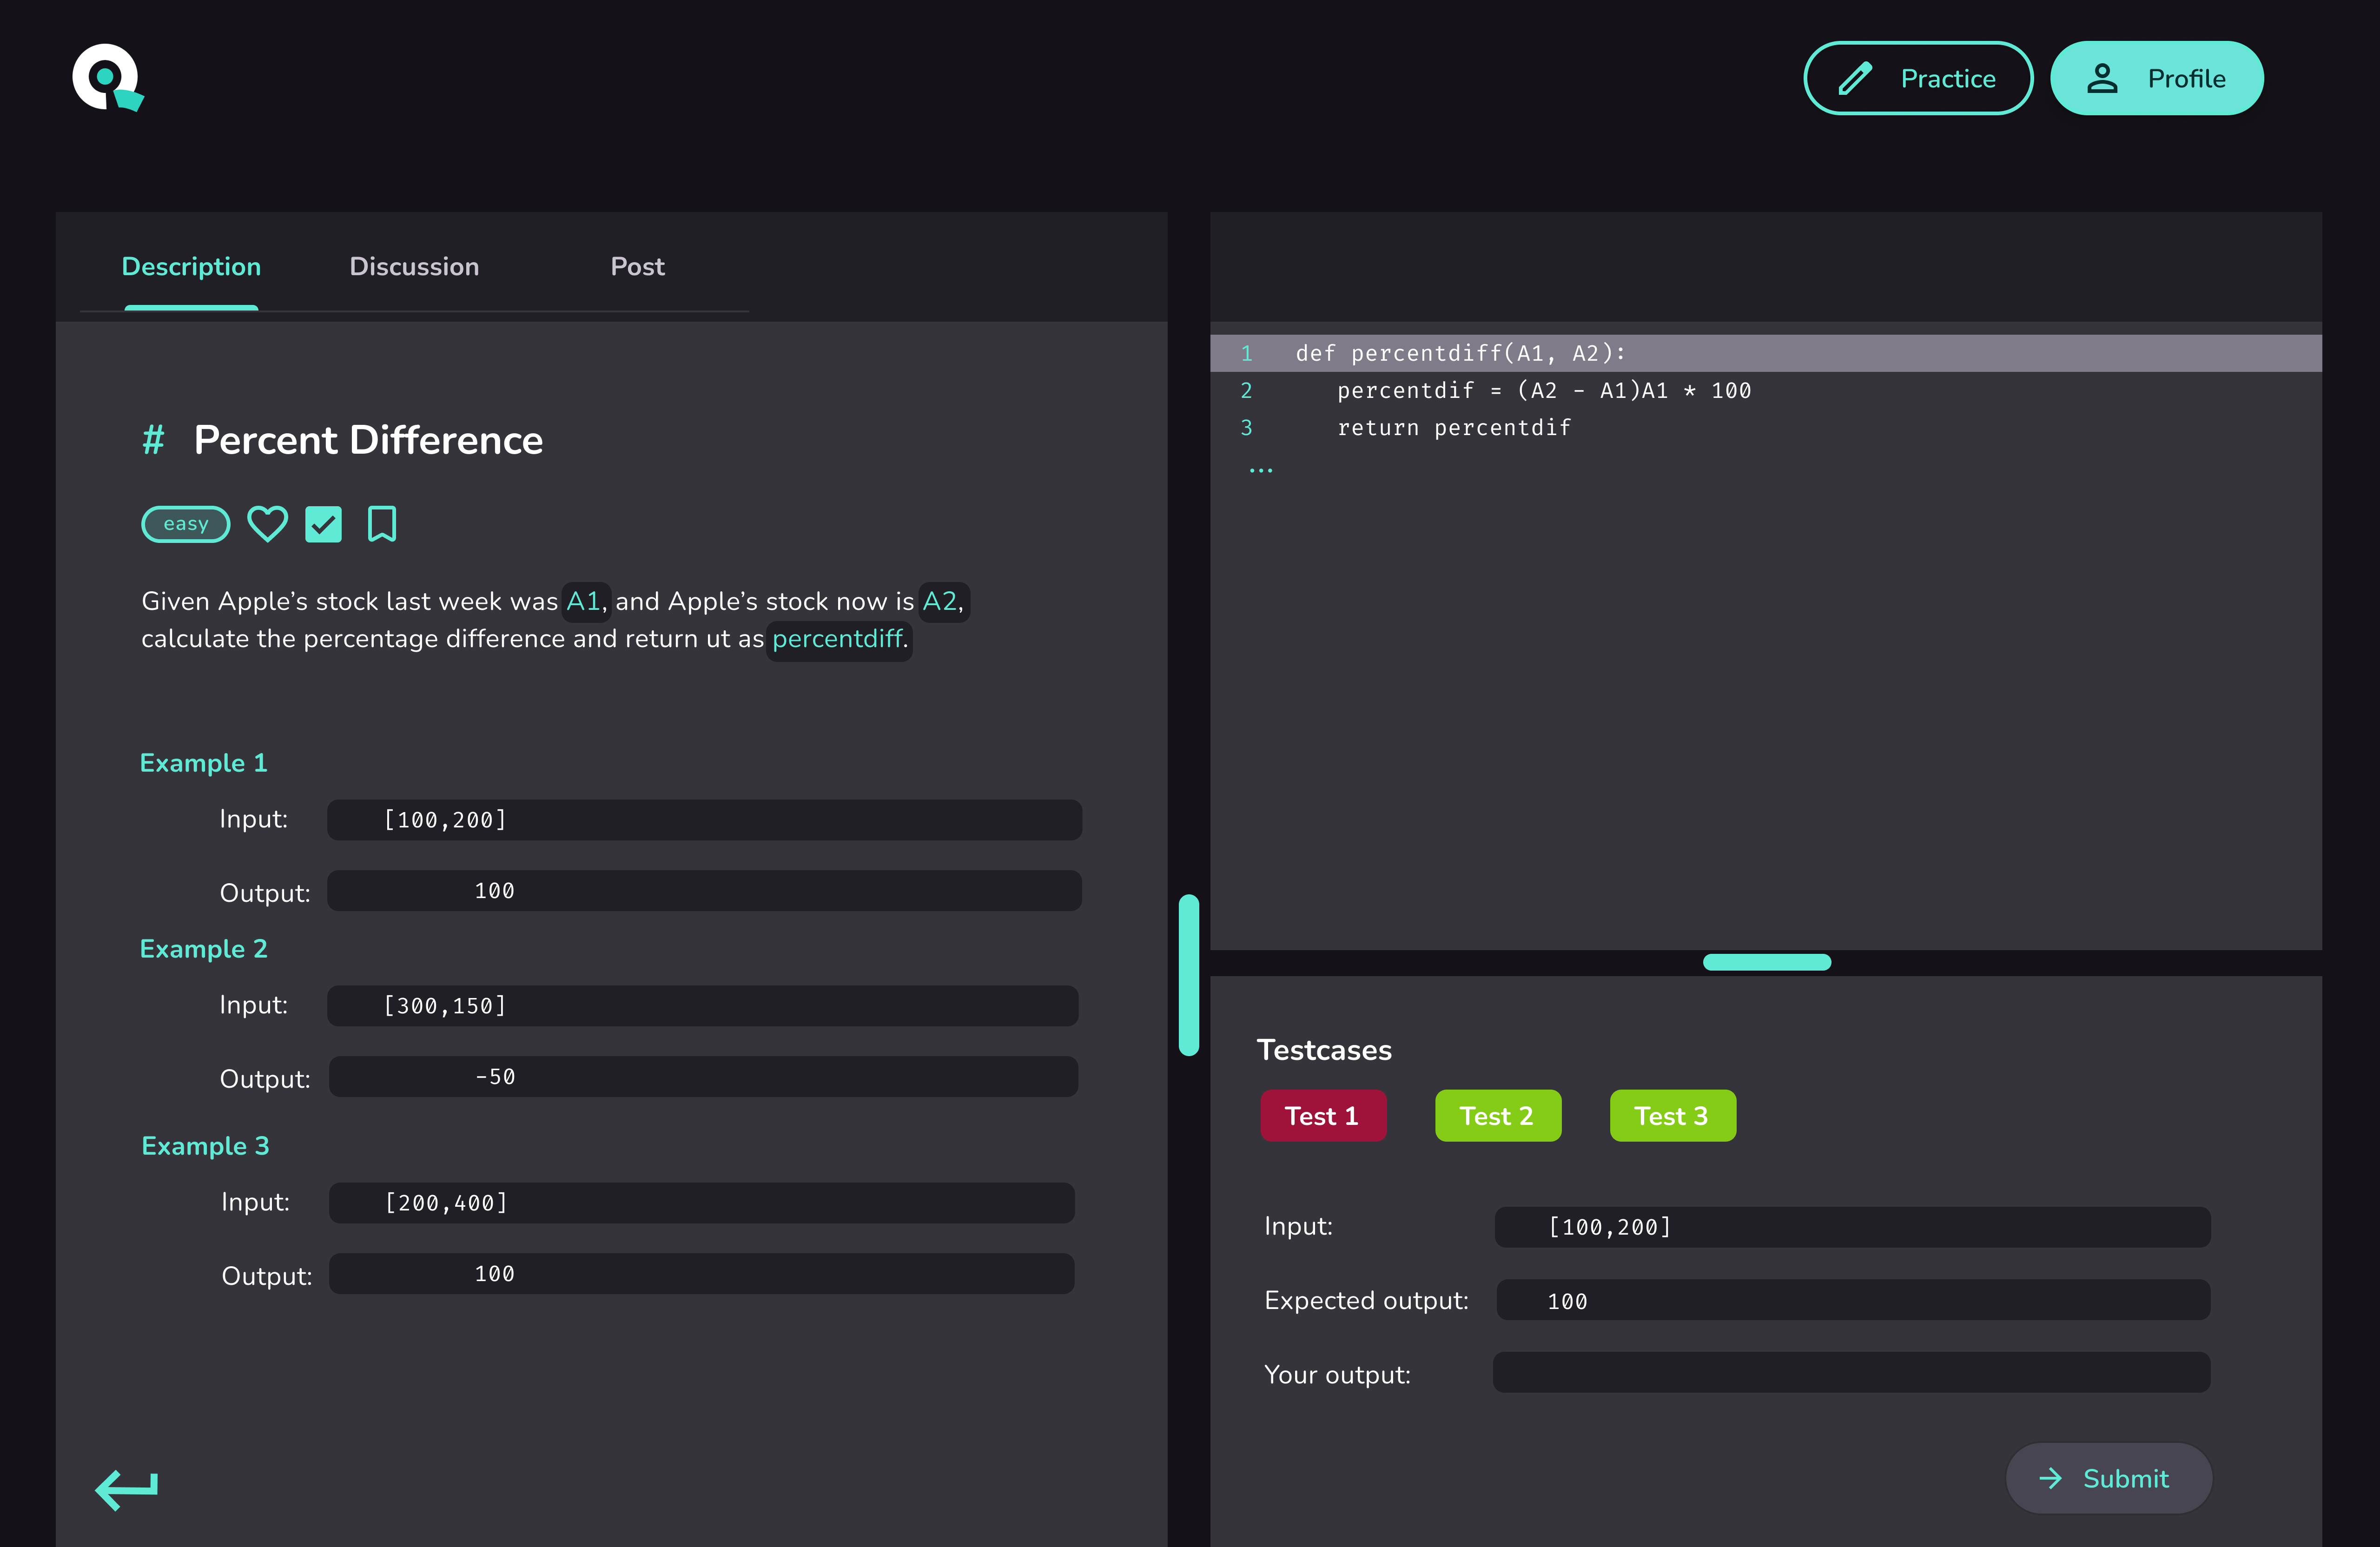The width and height of the screenshot is (2380, 1547).
Task: Click the person icon in Profile
Action: click(x=2102, y=79)
